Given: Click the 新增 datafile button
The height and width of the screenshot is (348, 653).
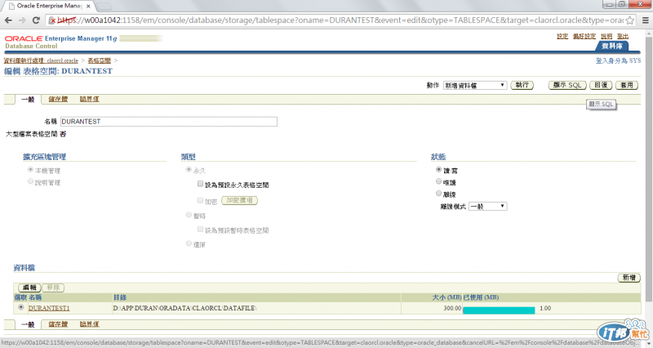Looking at the screenshot, I should pos(629,278).
